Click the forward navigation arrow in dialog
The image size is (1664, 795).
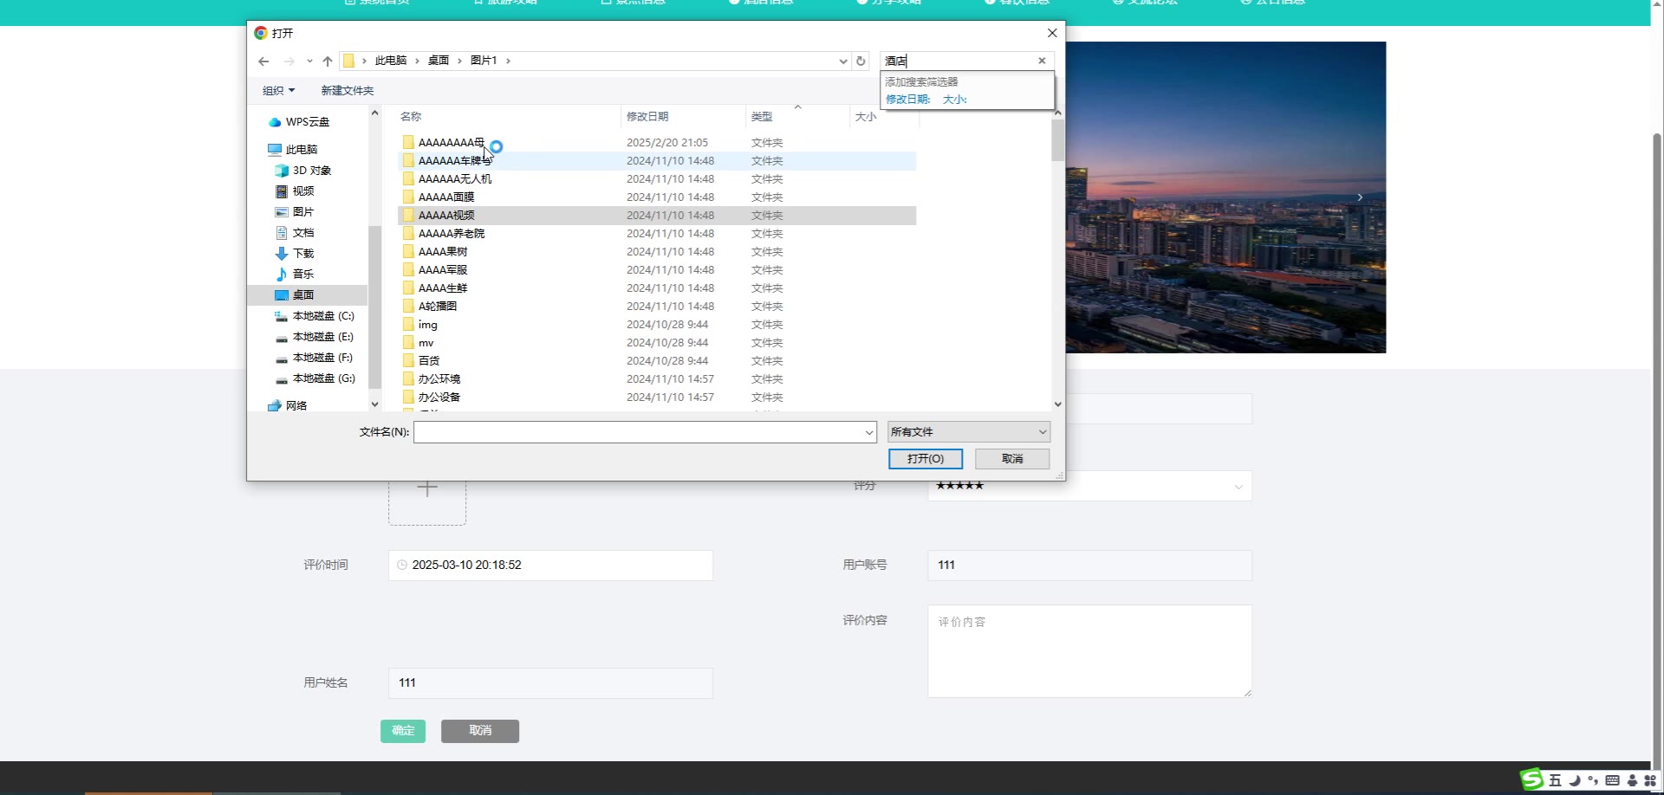coord(289,61)
